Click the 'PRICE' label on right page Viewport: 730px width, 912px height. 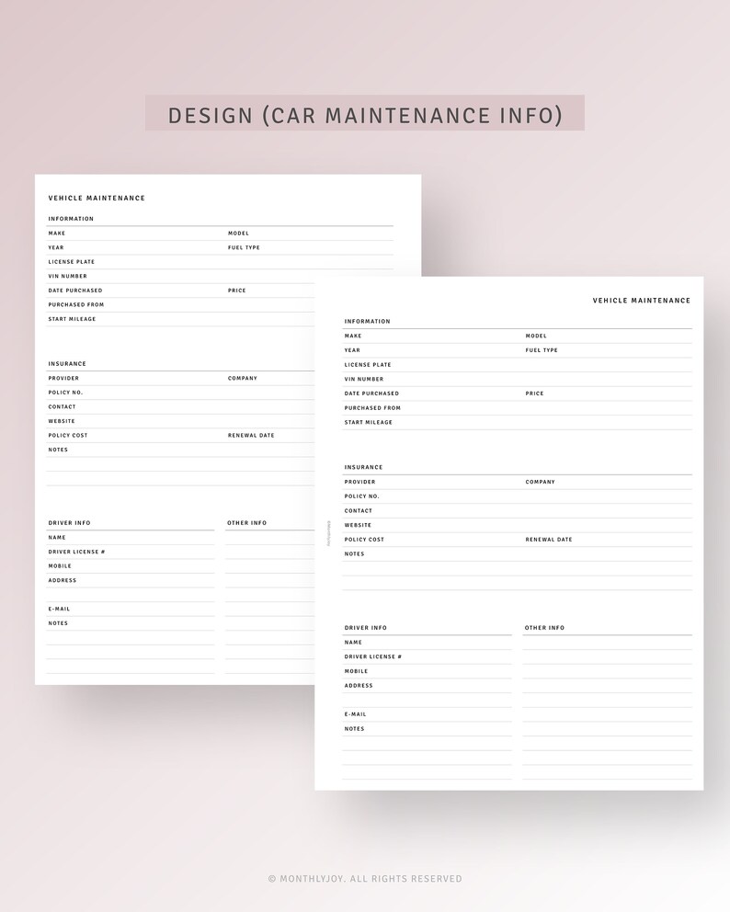tap(534, 393)
